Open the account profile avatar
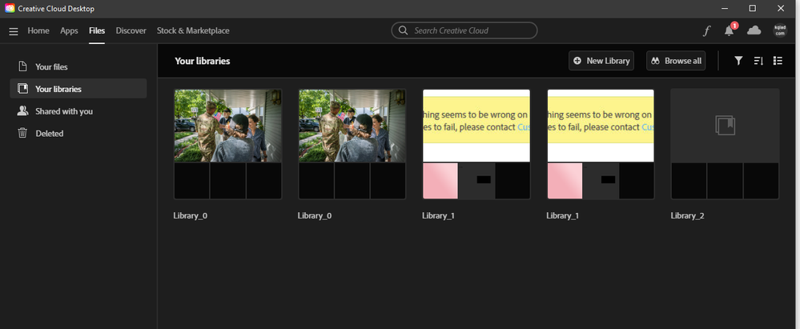Image resolution: width=800 pixels, height=329 pixels. click(x=780, y=30)
